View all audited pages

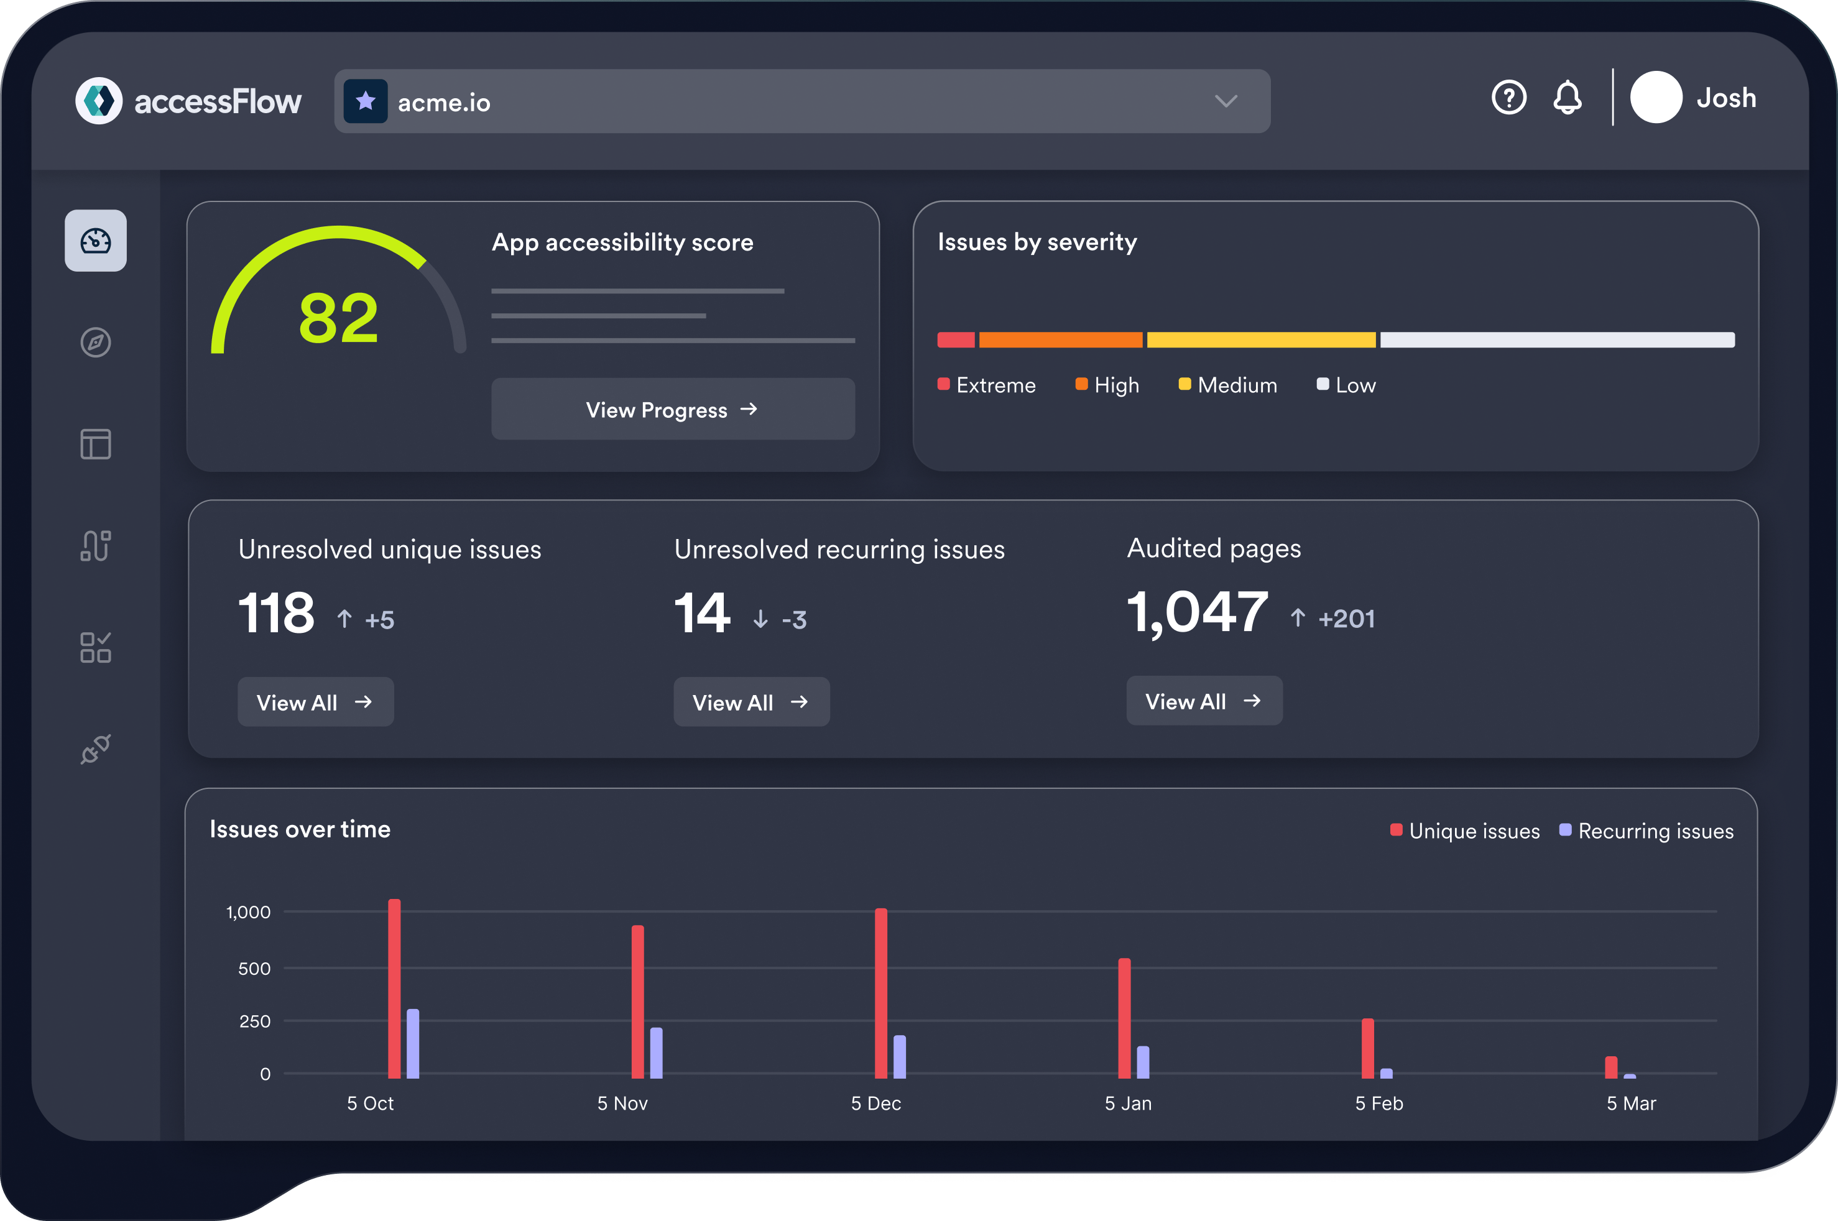1203,701
